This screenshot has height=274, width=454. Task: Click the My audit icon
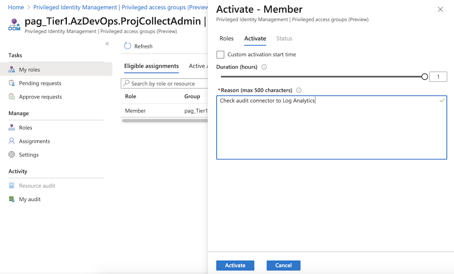point(12,199)
